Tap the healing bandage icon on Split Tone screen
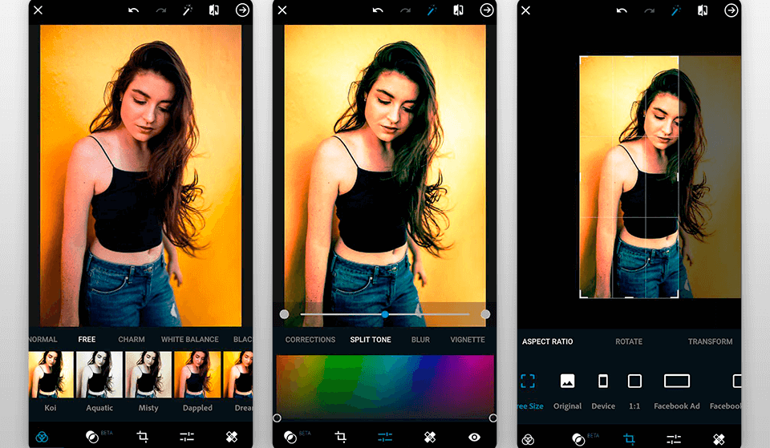Image resolution: width=770 pixels, height=448 pixels. (x=430, y=437)
